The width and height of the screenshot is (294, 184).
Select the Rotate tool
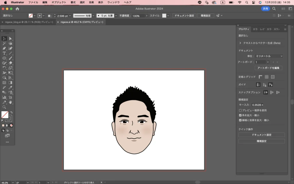pyautogui.click(x=4, y=68)
